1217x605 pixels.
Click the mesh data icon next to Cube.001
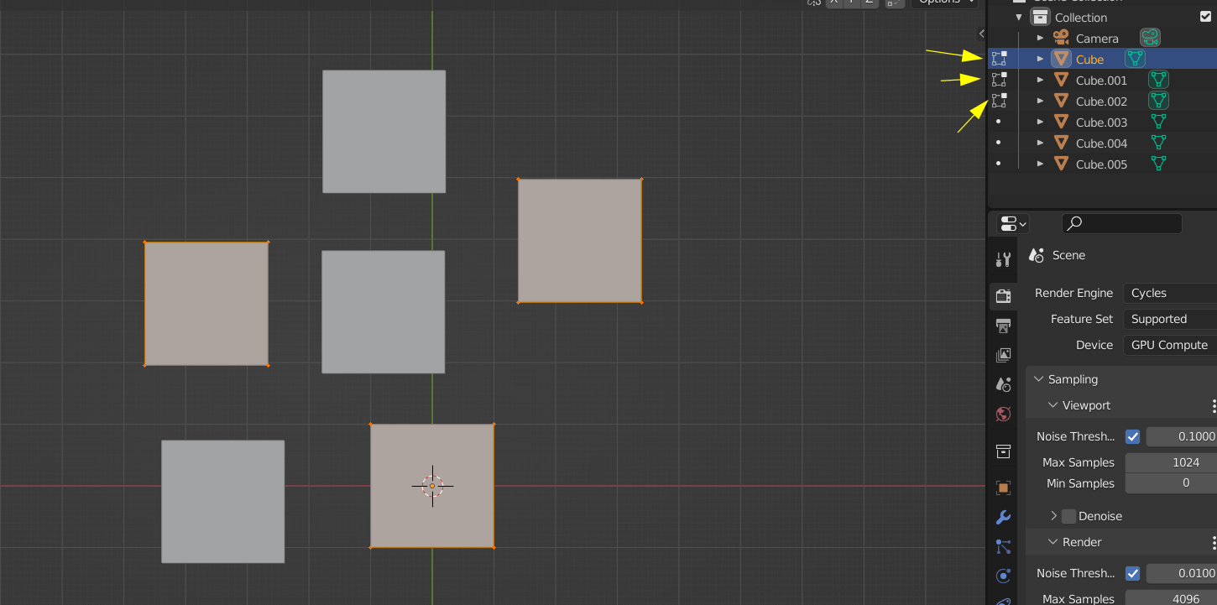[1159, 80]
